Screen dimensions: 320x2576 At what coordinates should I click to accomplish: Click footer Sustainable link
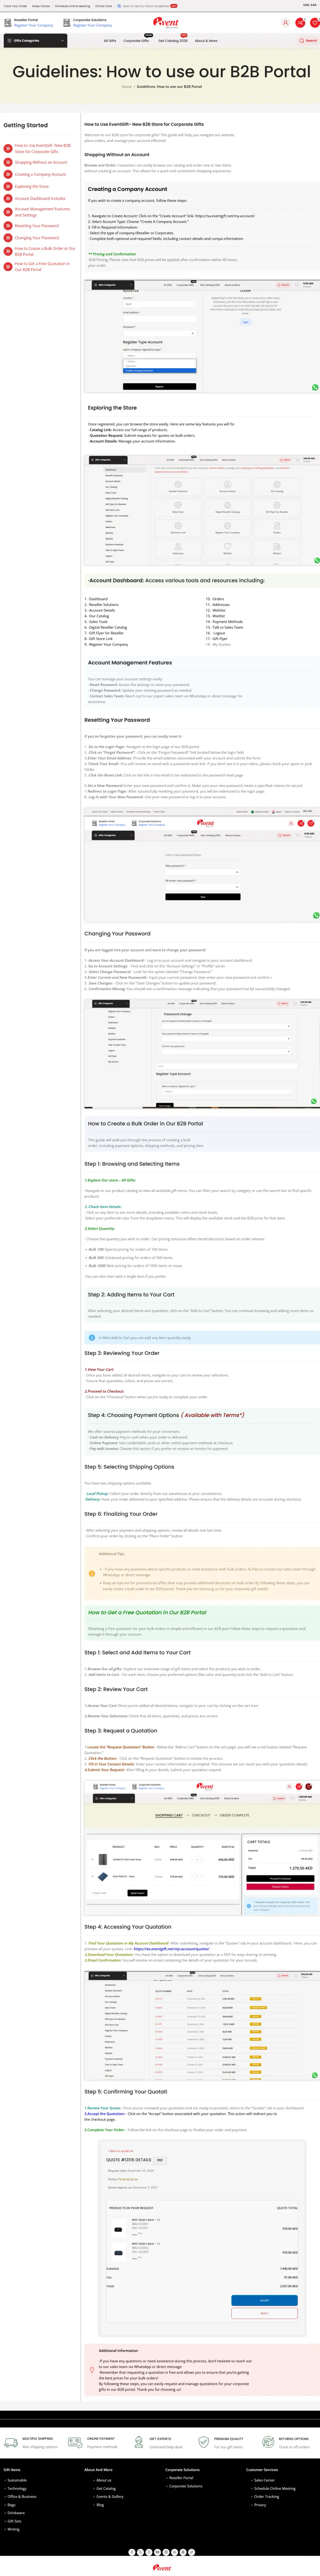point(17,2480)
